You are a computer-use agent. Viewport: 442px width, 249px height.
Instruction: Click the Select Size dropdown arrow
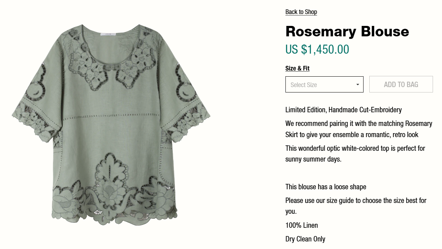click(x=357, y=85)
